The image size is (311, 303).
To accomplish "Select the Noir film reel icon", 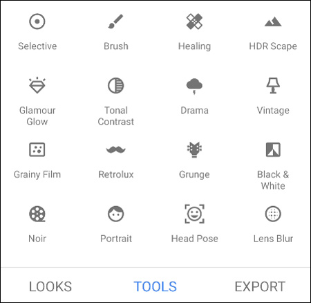I will 37,214.
